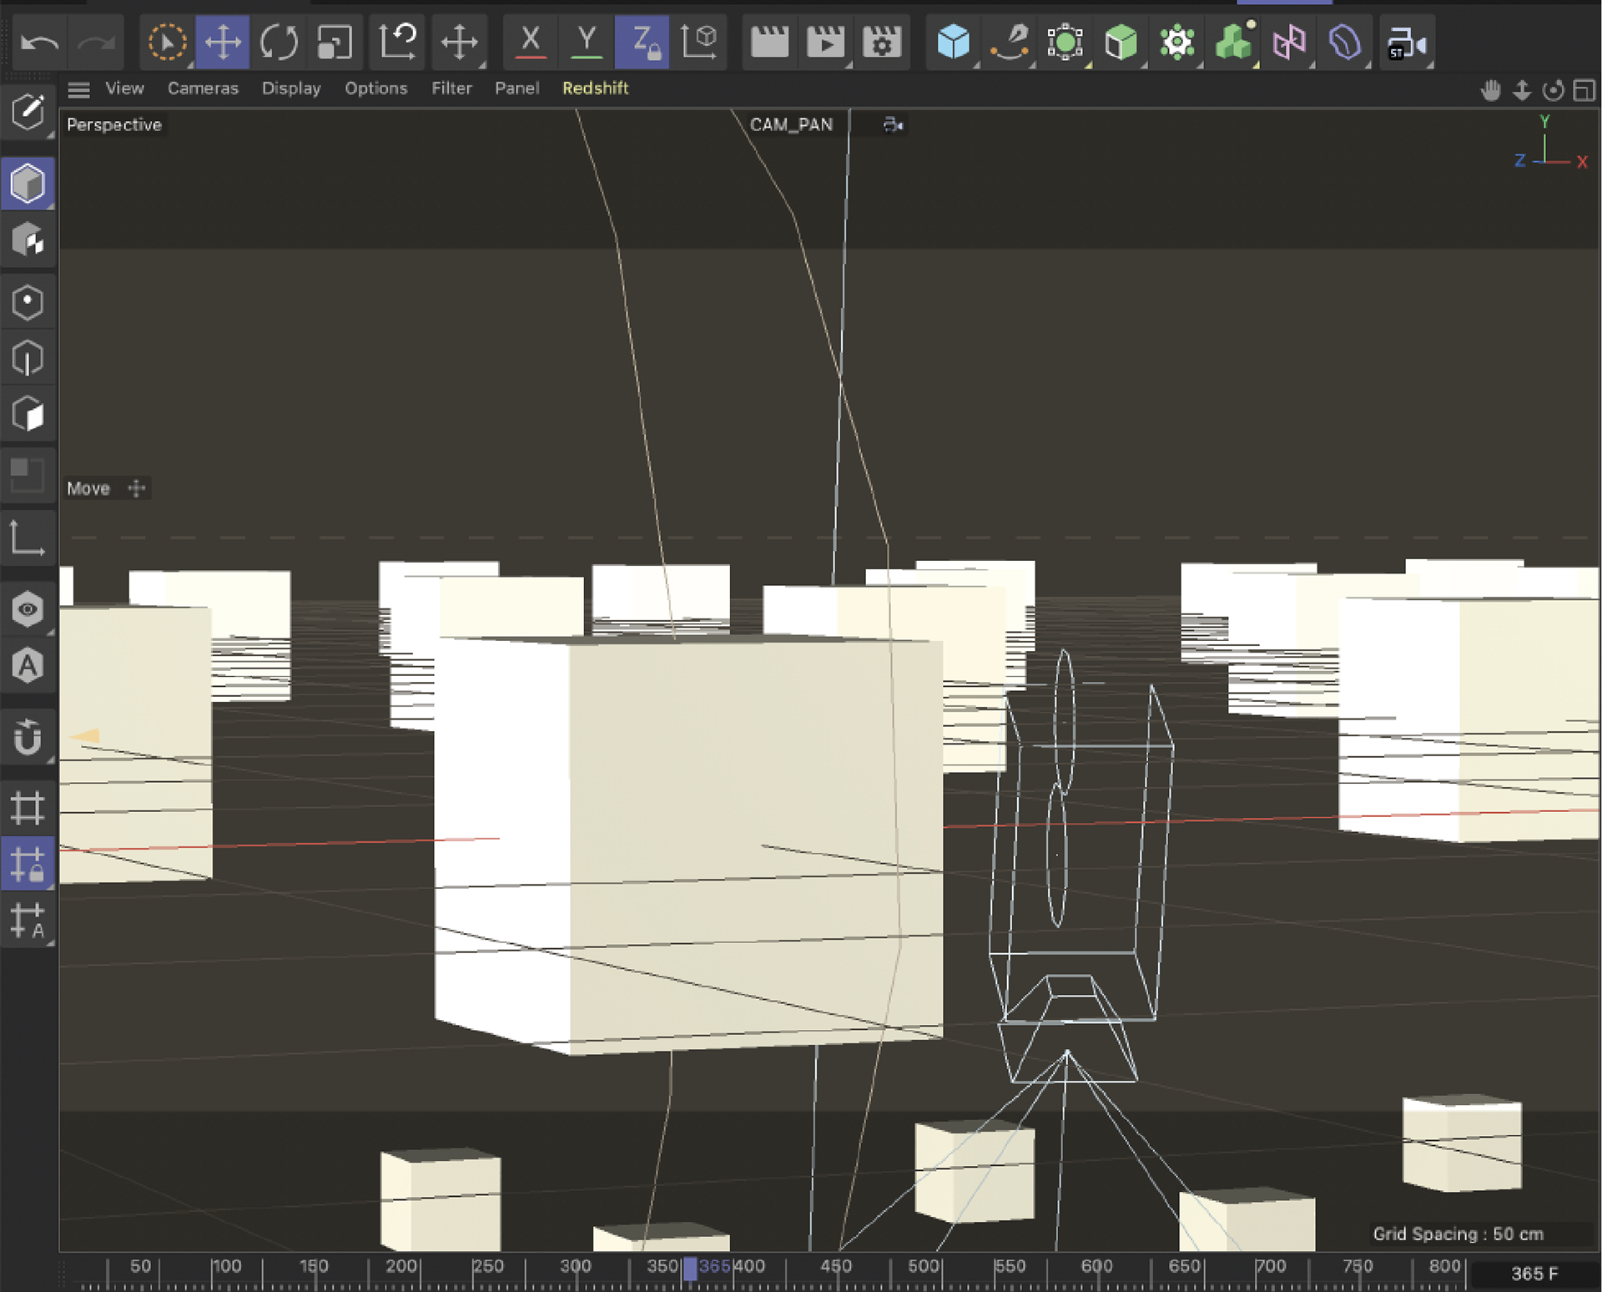Activate the Live Selection tool
This screenshot has height=1292, width=1602.
coord(167,42)
